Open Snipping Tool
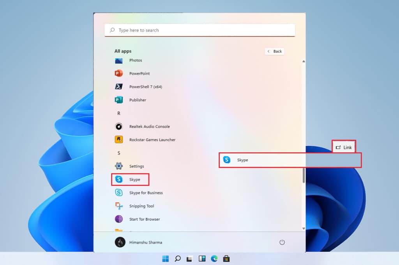The height and width of the screenshot is (265, 399). pyautogui.click(x=141, y=206)
